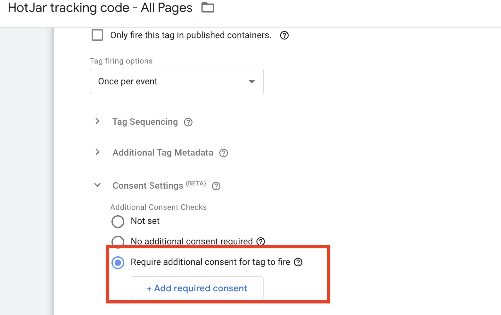Open Consent Settings help icon
The width and height of the screenshot is (501, 315).
pos(216,186)
